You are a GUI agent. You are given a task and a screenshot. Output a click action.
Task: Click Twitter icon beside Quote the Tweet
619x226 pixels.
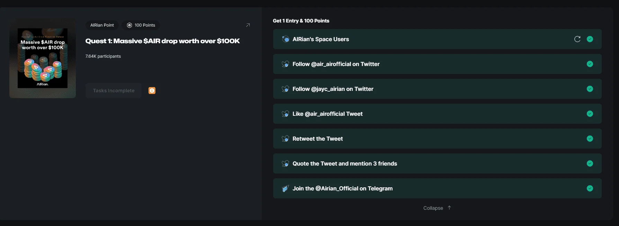tap(285, 163)
